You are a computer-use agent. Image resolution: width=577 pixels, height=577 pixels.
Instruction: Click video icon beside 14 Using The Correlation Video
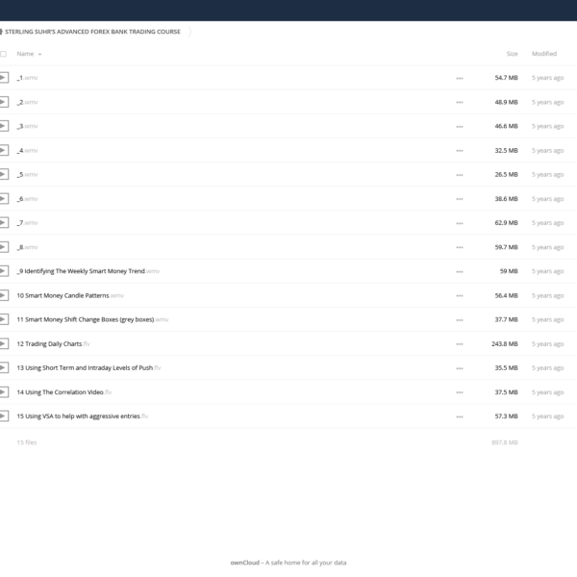(x=4, y=392)
